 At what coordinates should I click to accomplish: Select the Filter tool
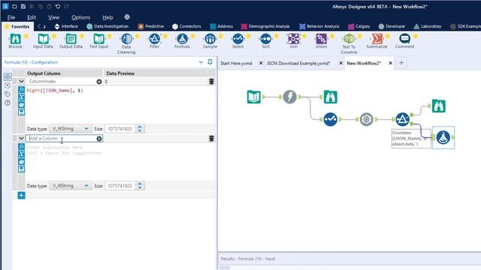coord(154,41)
